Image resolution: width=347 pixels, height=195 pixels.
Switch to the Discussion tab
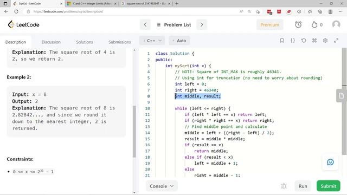coord(51,42)
